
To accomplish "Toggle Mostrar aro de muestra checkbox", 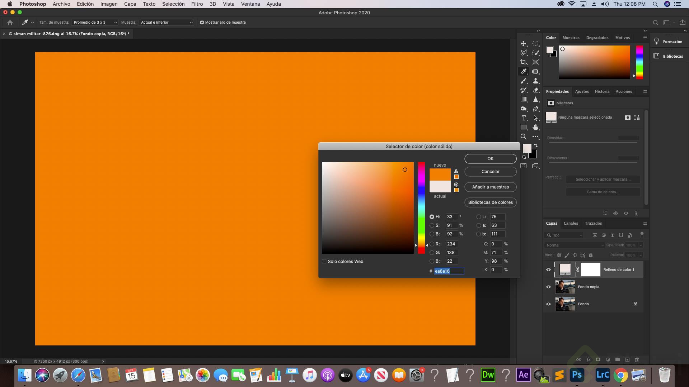I will 202,22.
